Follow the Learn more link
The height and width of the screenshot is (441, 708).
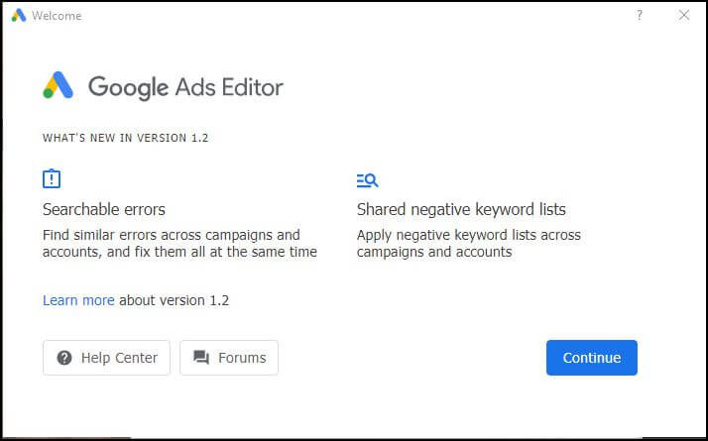(78, 300)
